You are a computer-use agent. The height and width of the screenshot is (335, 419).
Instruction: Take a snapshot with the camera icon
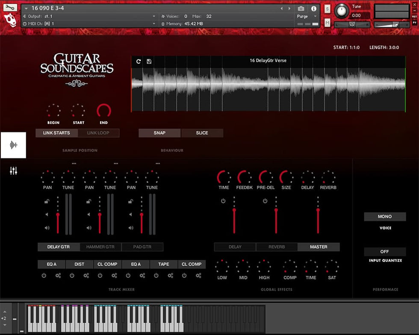click(301, 9)
